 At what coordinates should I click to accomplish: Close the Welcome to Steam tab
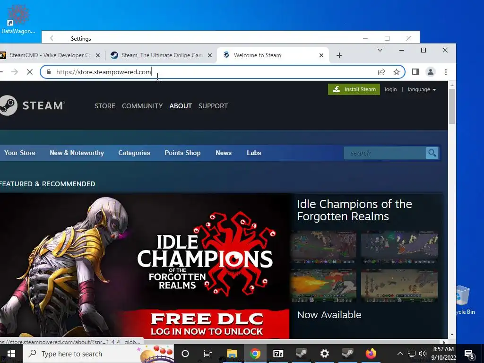pos(321,55)
